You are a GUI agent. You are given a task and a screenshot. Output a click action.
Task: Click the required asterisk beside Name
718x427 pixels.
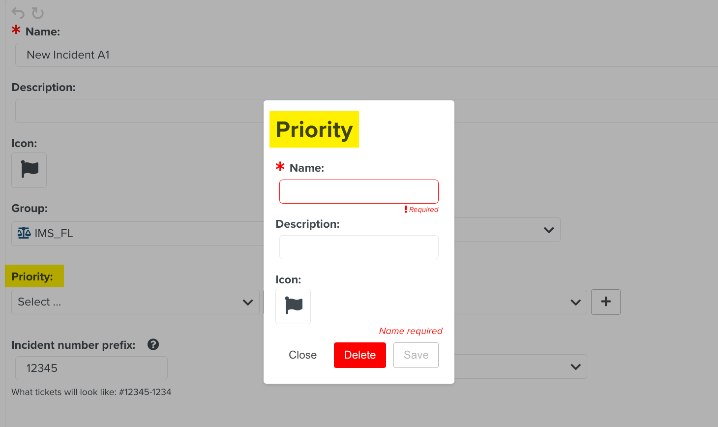(280, 167)
